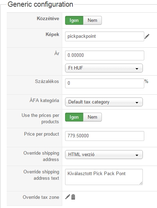Click pencil icon for Override tax zone
The image size is (157, 208).
click(x=68, y=197)
